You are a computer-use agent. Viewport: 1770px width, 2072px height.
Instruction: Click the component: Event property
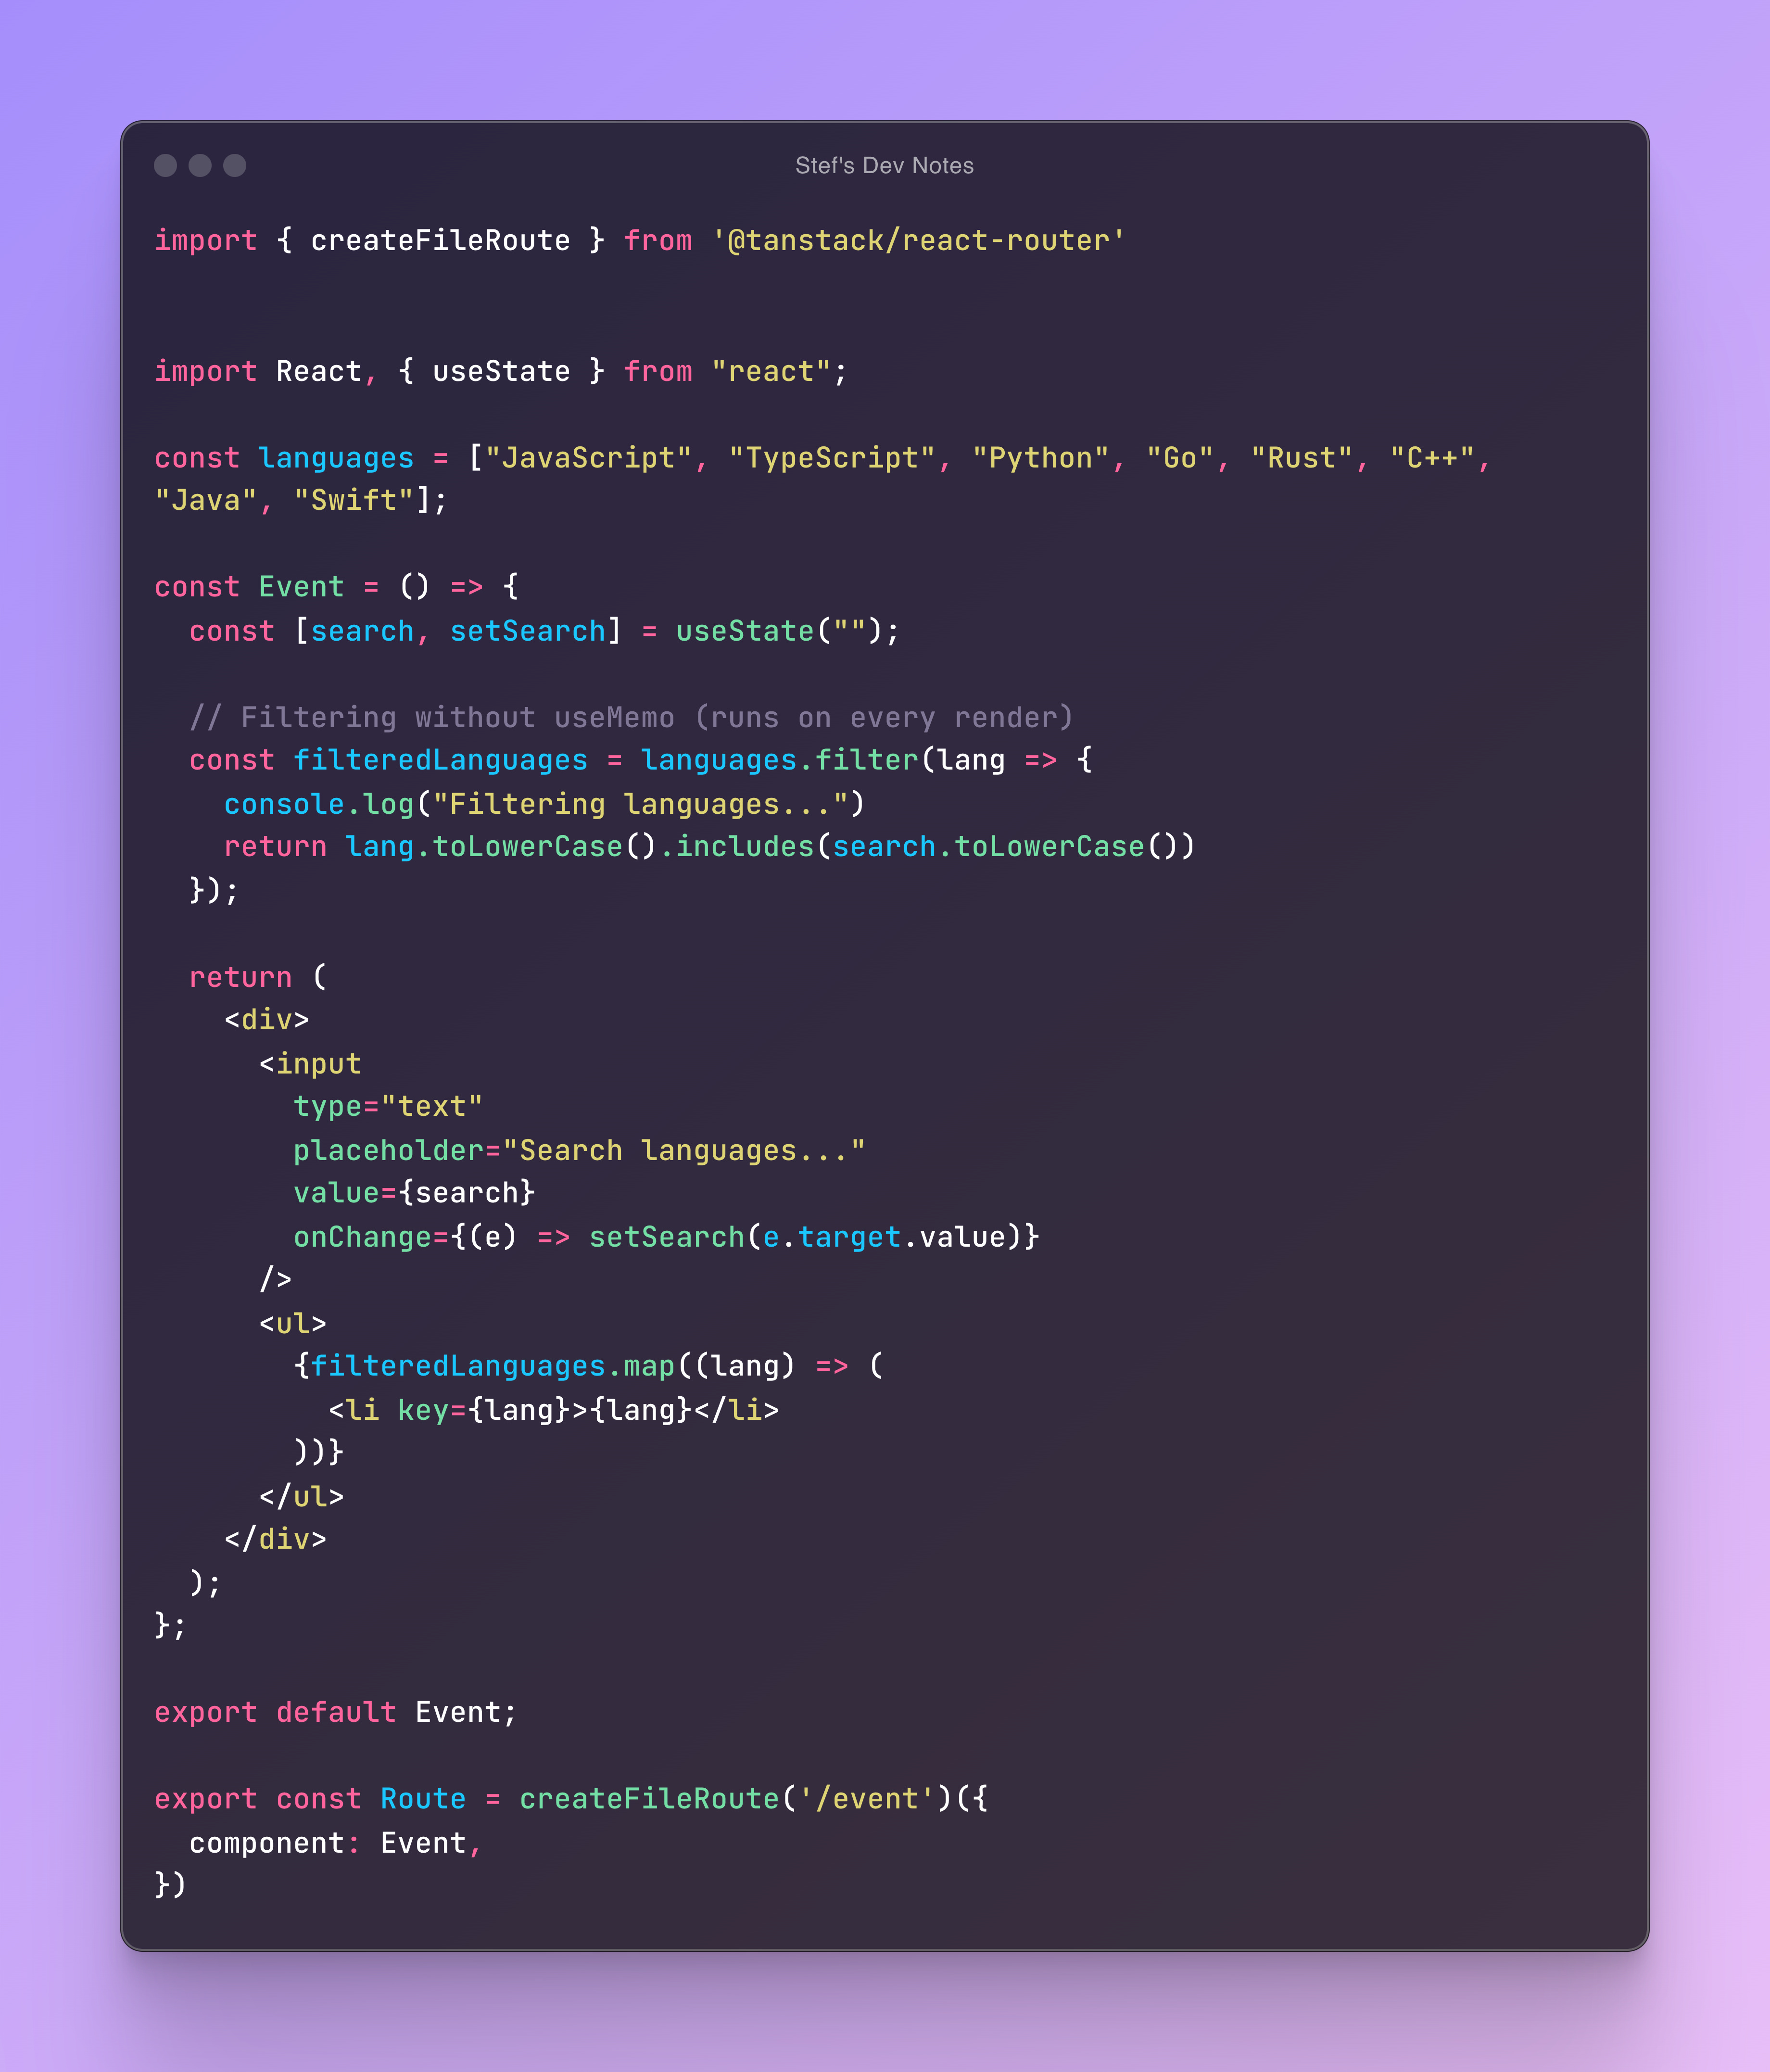point(335,1842)
